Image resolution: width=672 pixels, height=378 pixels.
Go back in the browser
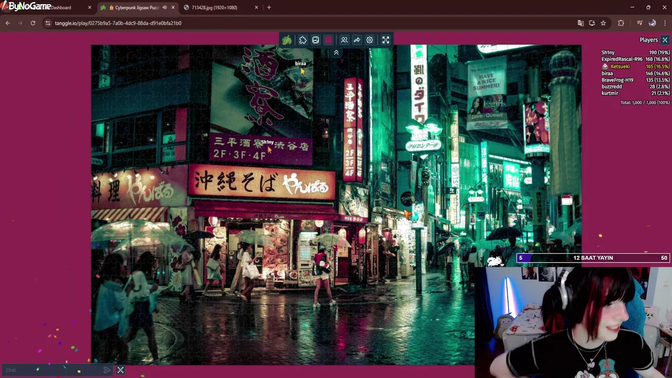coord(8,23)
